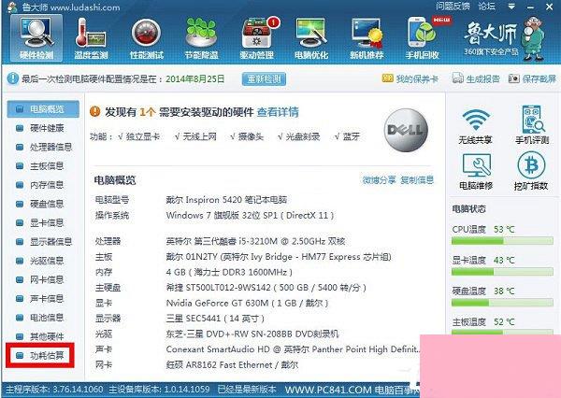561x398 pixels.
Task: Open the titlebar dropdown menu arrow
Action: pyautogui.click(x=511, y=7)
